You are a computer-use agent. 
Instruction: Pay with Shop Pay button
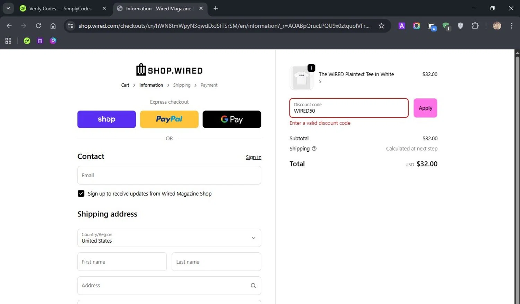[106, 119]
